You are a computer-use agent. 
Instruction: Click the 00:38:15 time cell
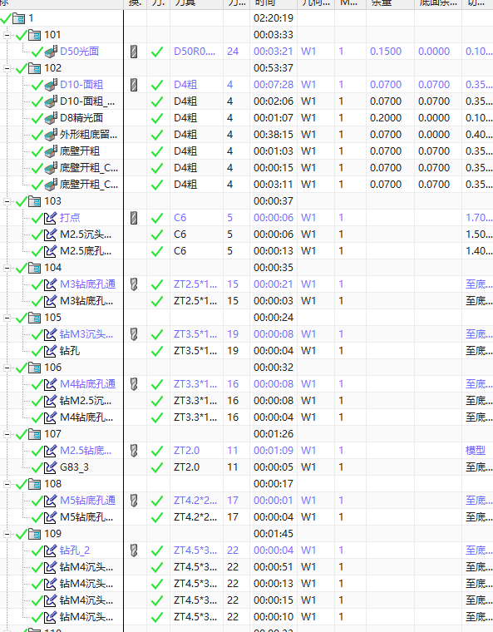(274, 135)
